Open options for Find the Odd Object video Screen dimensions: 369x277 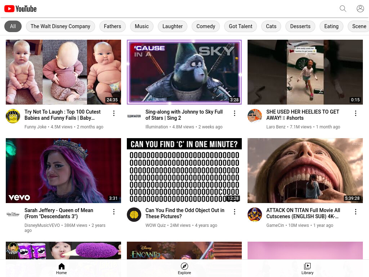tap(234, 212)
